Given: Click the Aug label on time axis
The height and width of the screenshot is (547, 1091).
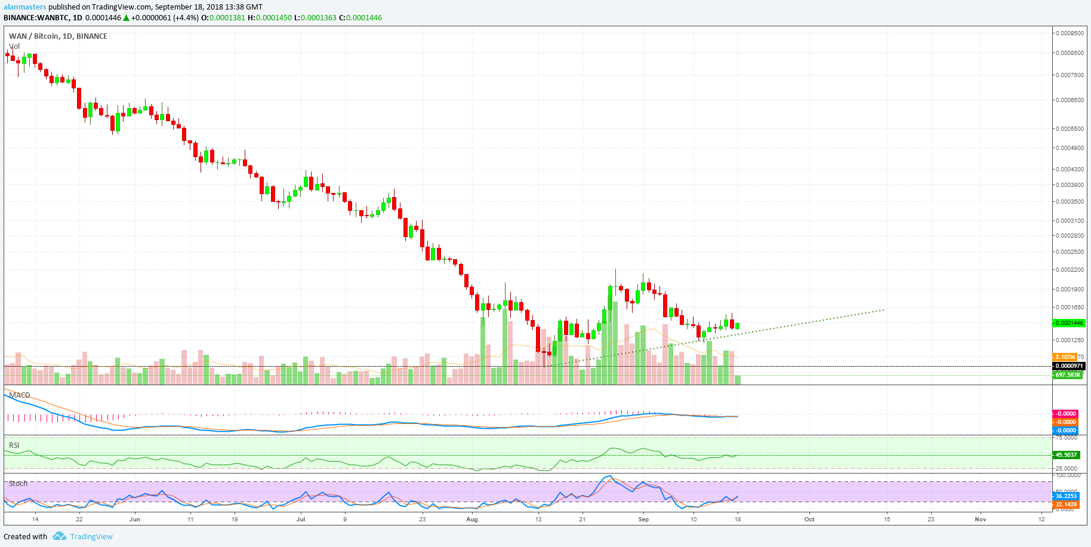Looking at the screenshot, I should click(x=472, y=520).
